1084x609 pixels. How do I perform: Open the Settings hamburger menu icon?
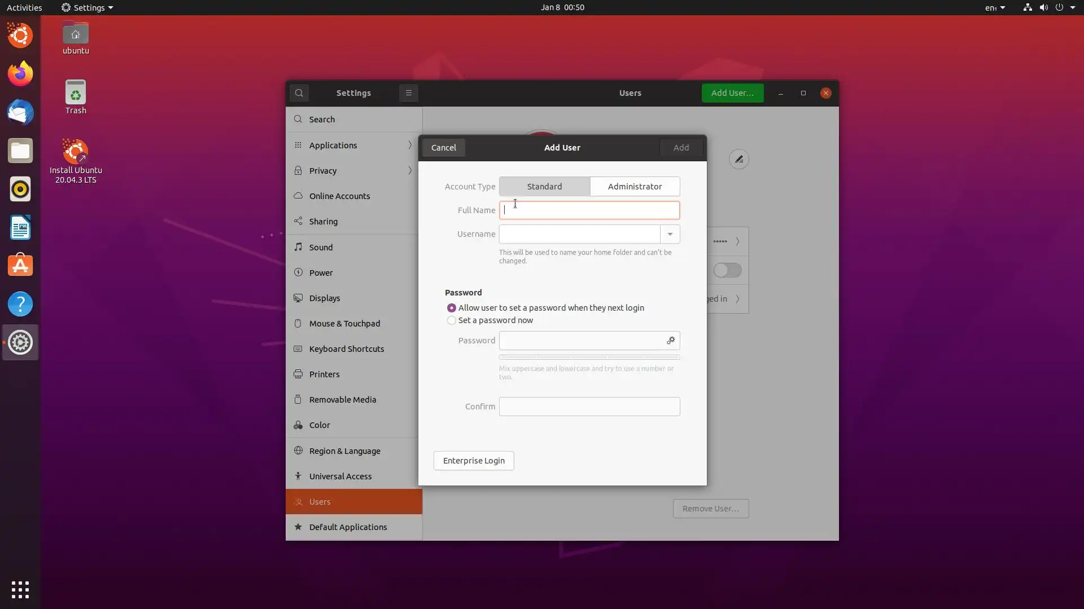409,93
